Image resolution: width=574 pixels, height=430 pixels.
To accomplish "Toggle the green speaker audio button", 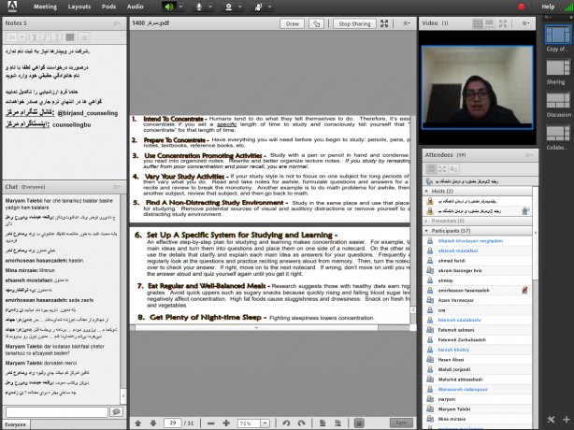I will tap(169, 7).
